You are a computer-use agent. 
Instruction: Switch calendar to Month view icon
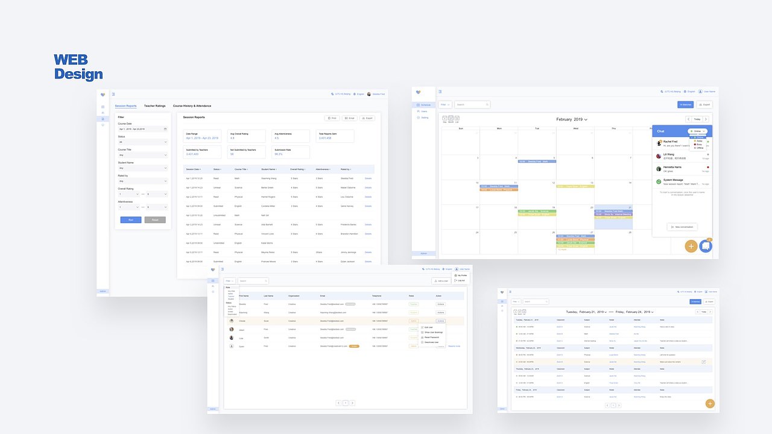[451, 119]
